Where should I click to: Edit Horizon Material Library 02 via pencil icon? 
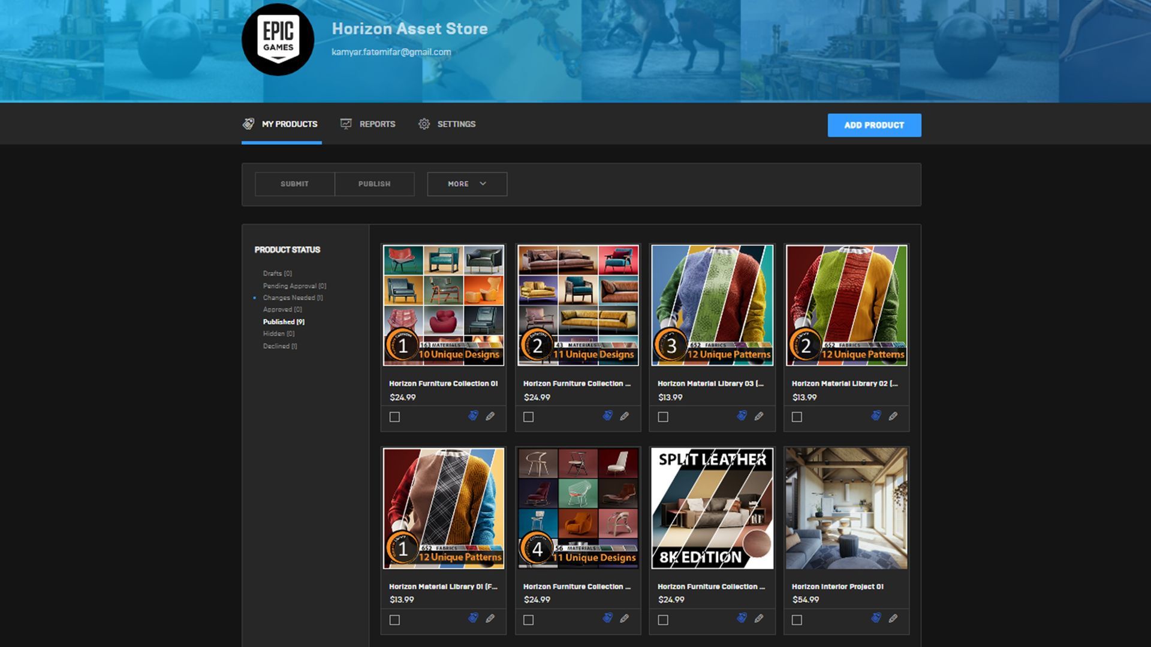click(893, 416)
